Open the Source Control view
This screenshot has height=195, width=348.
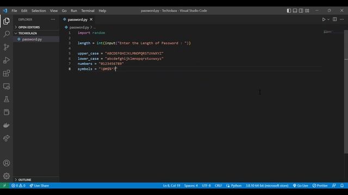(7, 47)
